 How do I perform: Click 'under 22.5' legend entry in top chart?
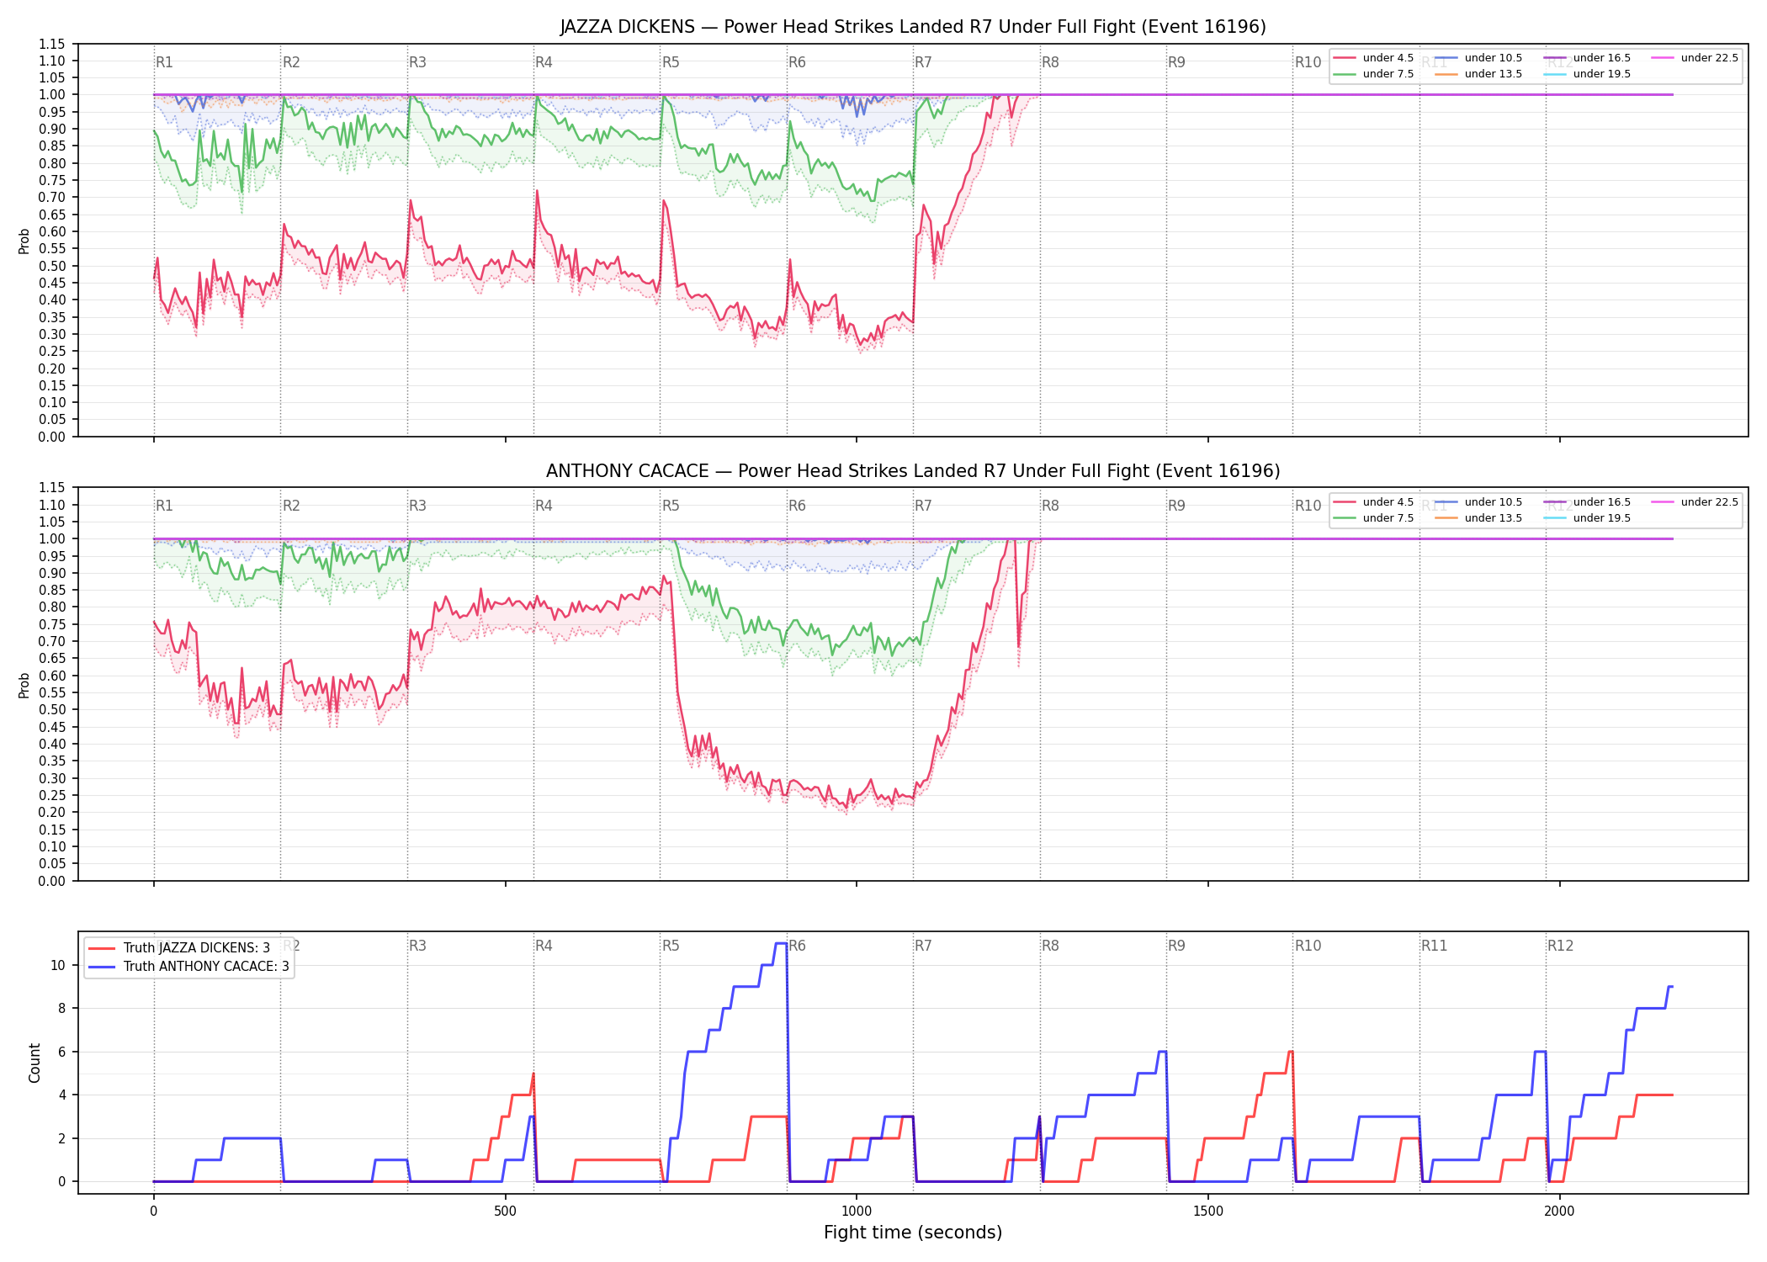[1695, 58]
